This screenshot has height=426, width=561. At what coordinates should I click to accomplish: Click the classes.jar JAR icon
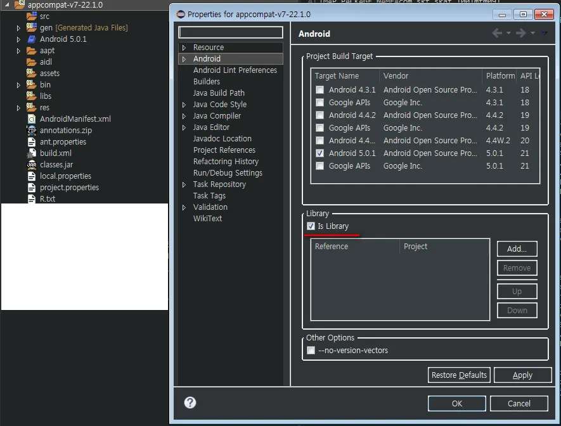pyautogui.click(x=32, y=165)
